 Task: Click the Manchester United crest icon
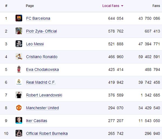(19, 108)
